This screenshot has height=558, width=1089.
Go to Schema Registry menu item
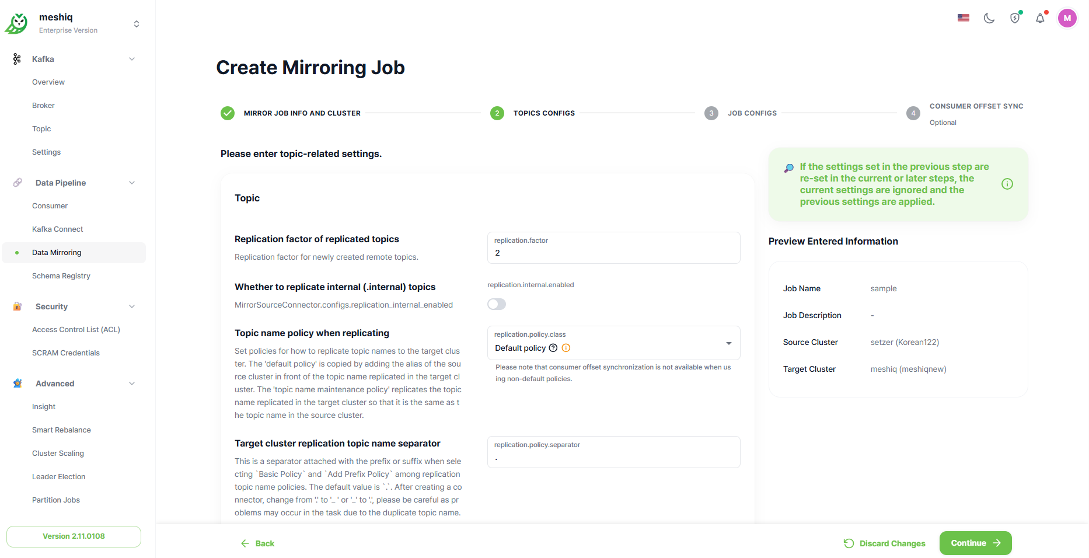[61, 276]
